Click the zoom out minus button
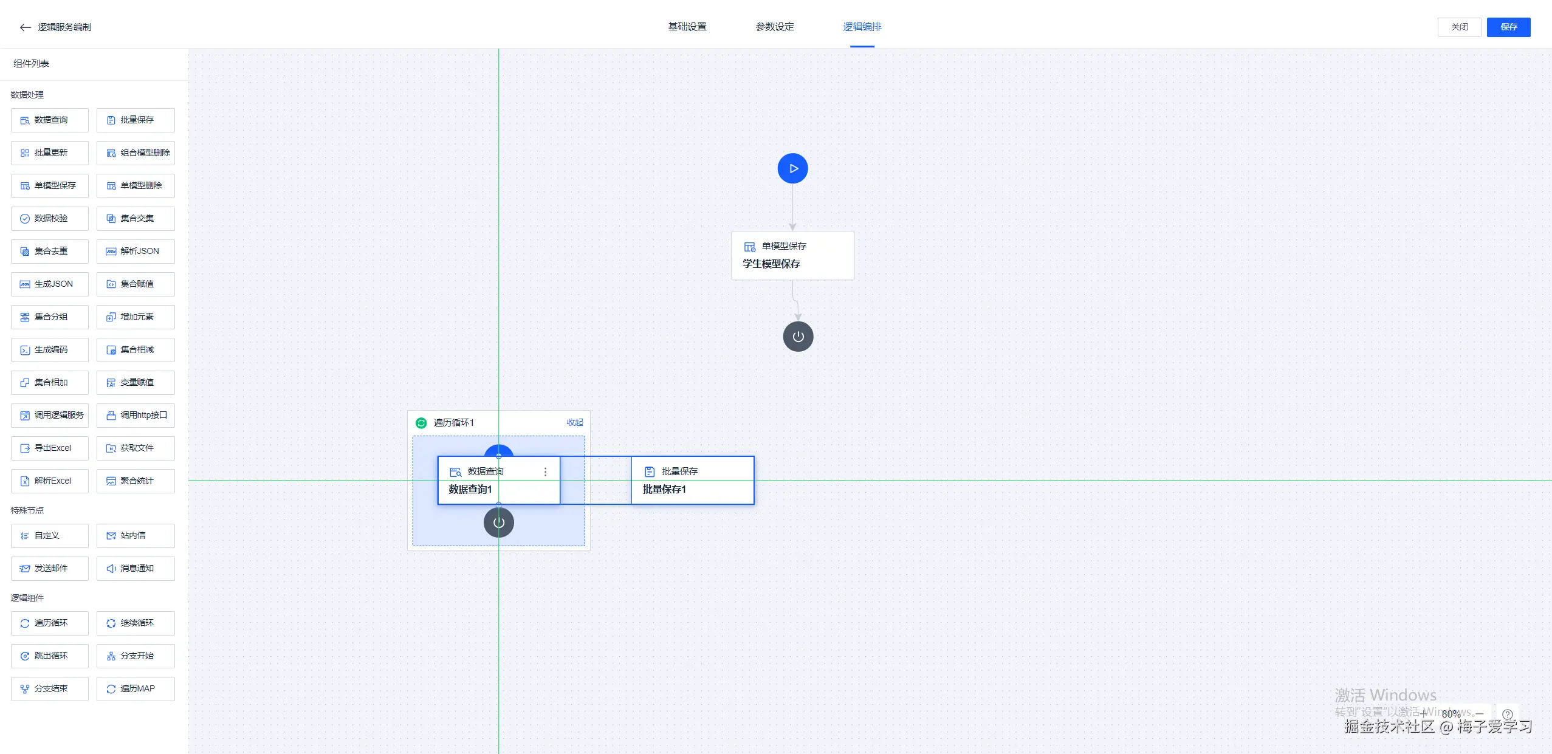The height and width of the screenshot is (754, 1552). click(1479, 714)
